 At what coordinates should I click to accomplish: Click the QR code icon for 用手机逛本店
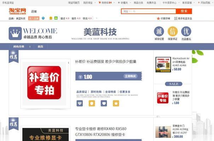176,18
